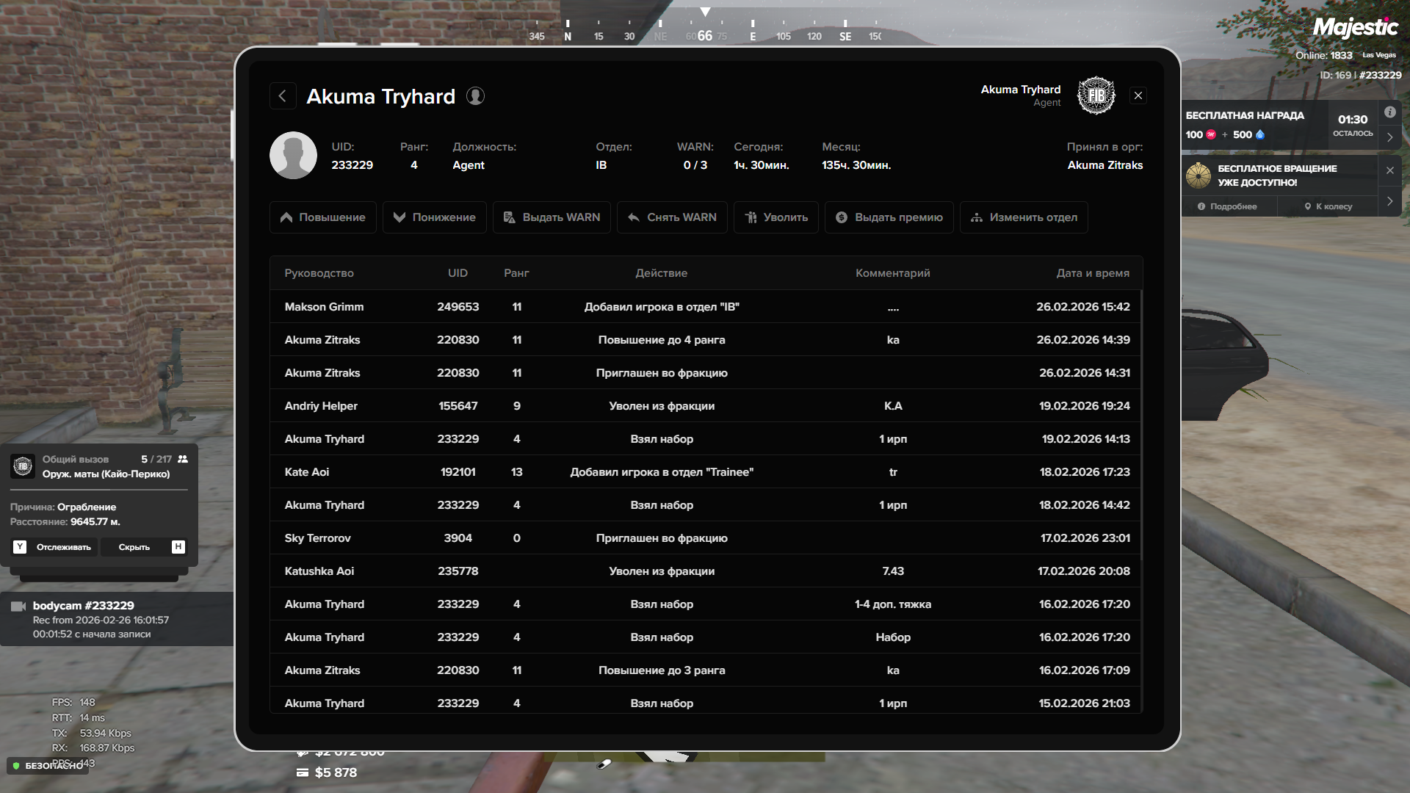Issue a warning with Выдать WARN
Image resolution: width=1410 pixels, height=793 pixels.
pyautogui.click(x=552, y=217)
